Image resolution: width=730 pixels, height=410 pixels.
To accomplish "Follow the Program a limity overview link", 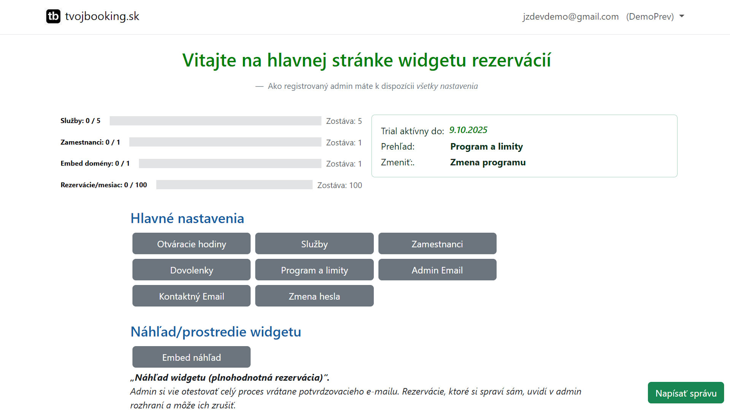I will pos(486,147).
